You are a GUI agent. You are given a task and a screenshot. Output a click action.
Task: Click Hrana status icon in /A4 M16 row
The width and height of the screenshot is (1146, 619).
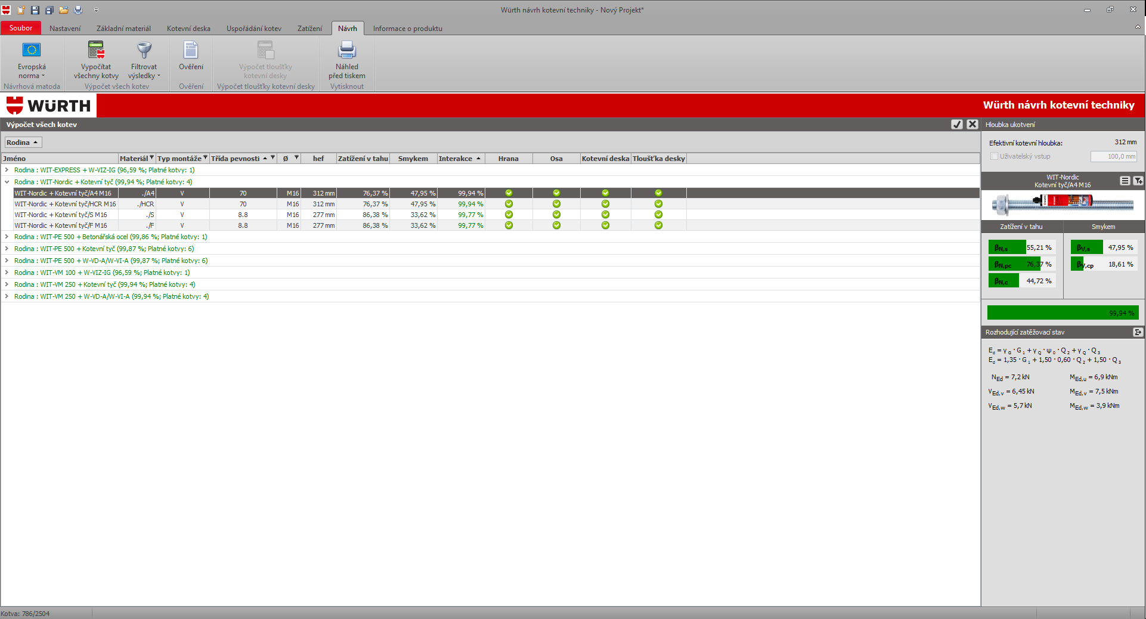[x=509, y=193]
